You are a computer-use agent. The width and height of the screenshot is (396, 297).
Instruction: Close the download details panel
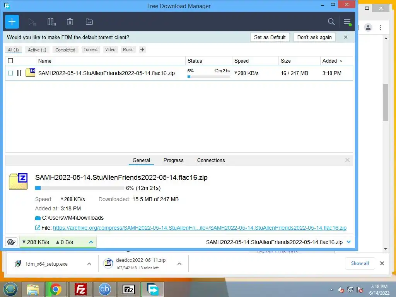pos(348,160)
